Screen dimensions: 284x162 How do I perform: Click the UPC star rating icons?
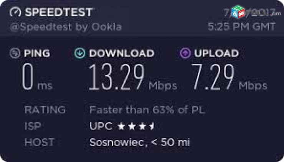click(x=136, y=126)
